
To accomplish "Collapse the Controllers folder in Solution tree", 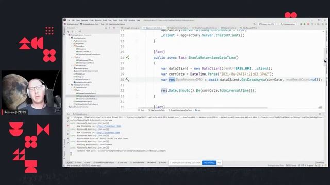I will [x=72, y=46].
